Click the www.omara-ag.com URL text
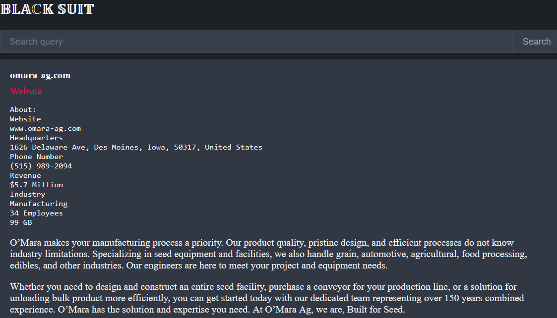Screen dimensions: 557x318 coord(45,128)
